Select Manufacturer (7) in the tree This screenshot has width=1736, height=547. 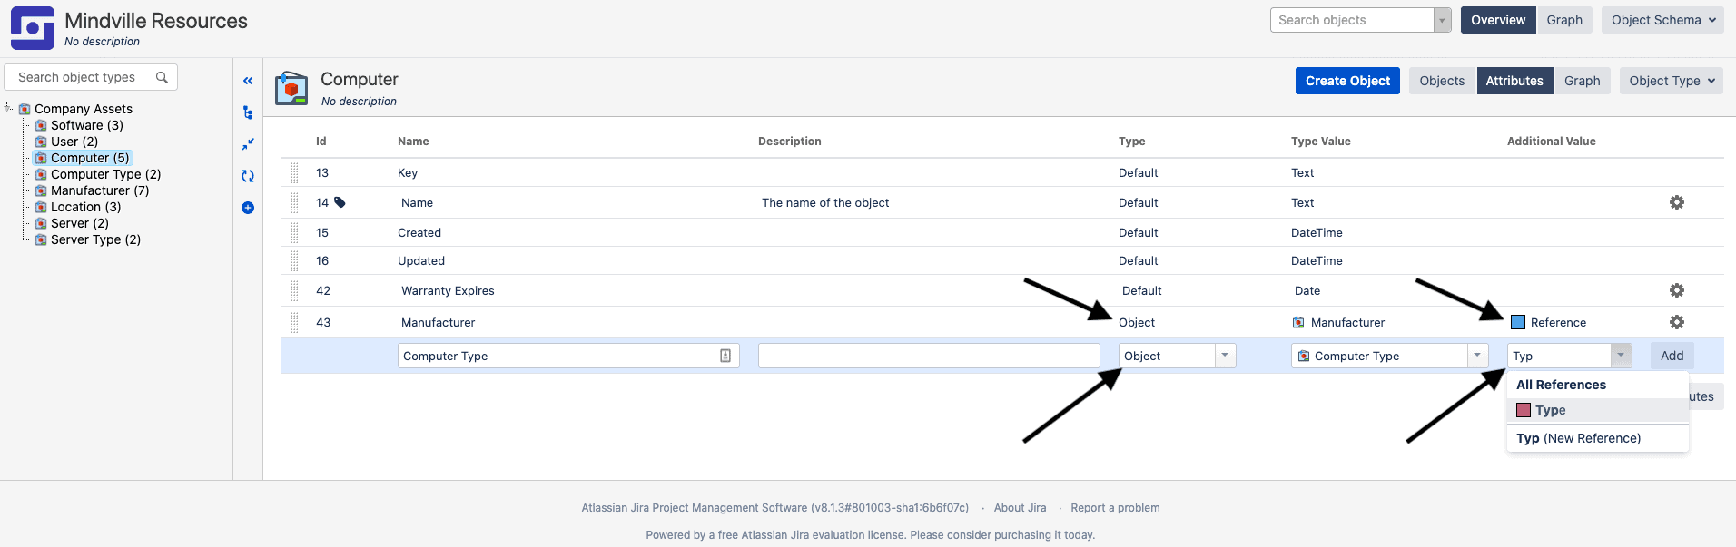coord(100,190)
